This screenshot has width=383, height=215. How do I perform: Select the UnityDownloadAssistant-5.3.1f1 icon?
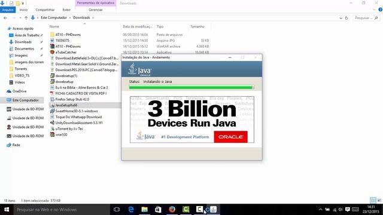pos(52,123)
